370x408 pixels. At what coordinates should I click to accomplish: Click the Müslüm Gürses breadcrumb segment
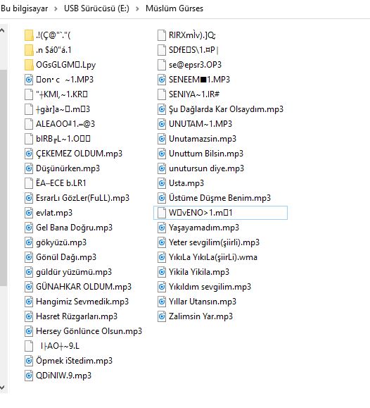click(x=174, y=8)
